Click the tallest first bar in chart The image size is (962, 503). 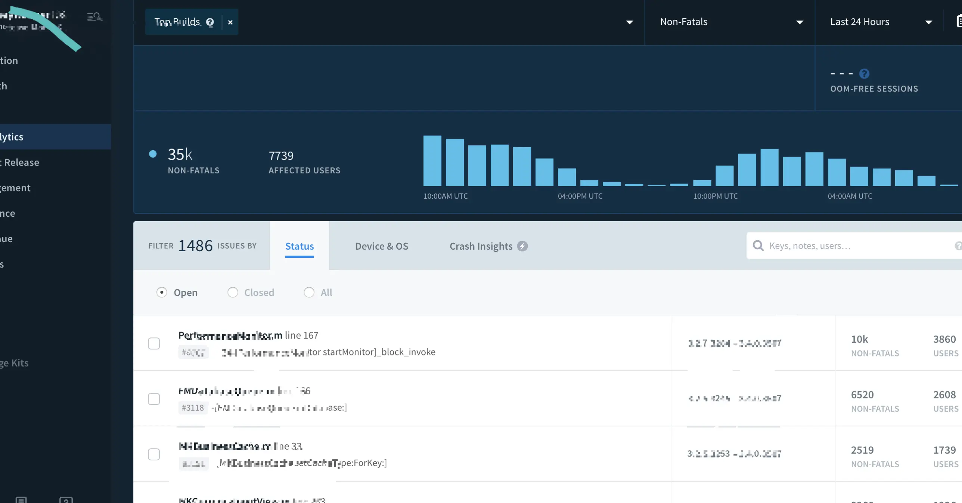(x=432, y=161)
